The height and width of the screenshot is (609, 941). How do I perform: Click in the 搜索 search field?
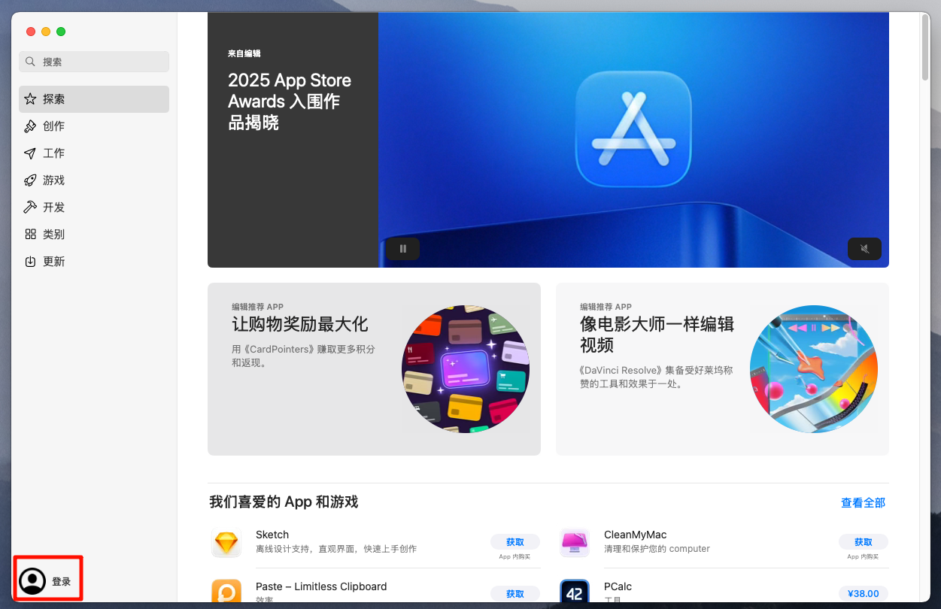coord(94,62)
